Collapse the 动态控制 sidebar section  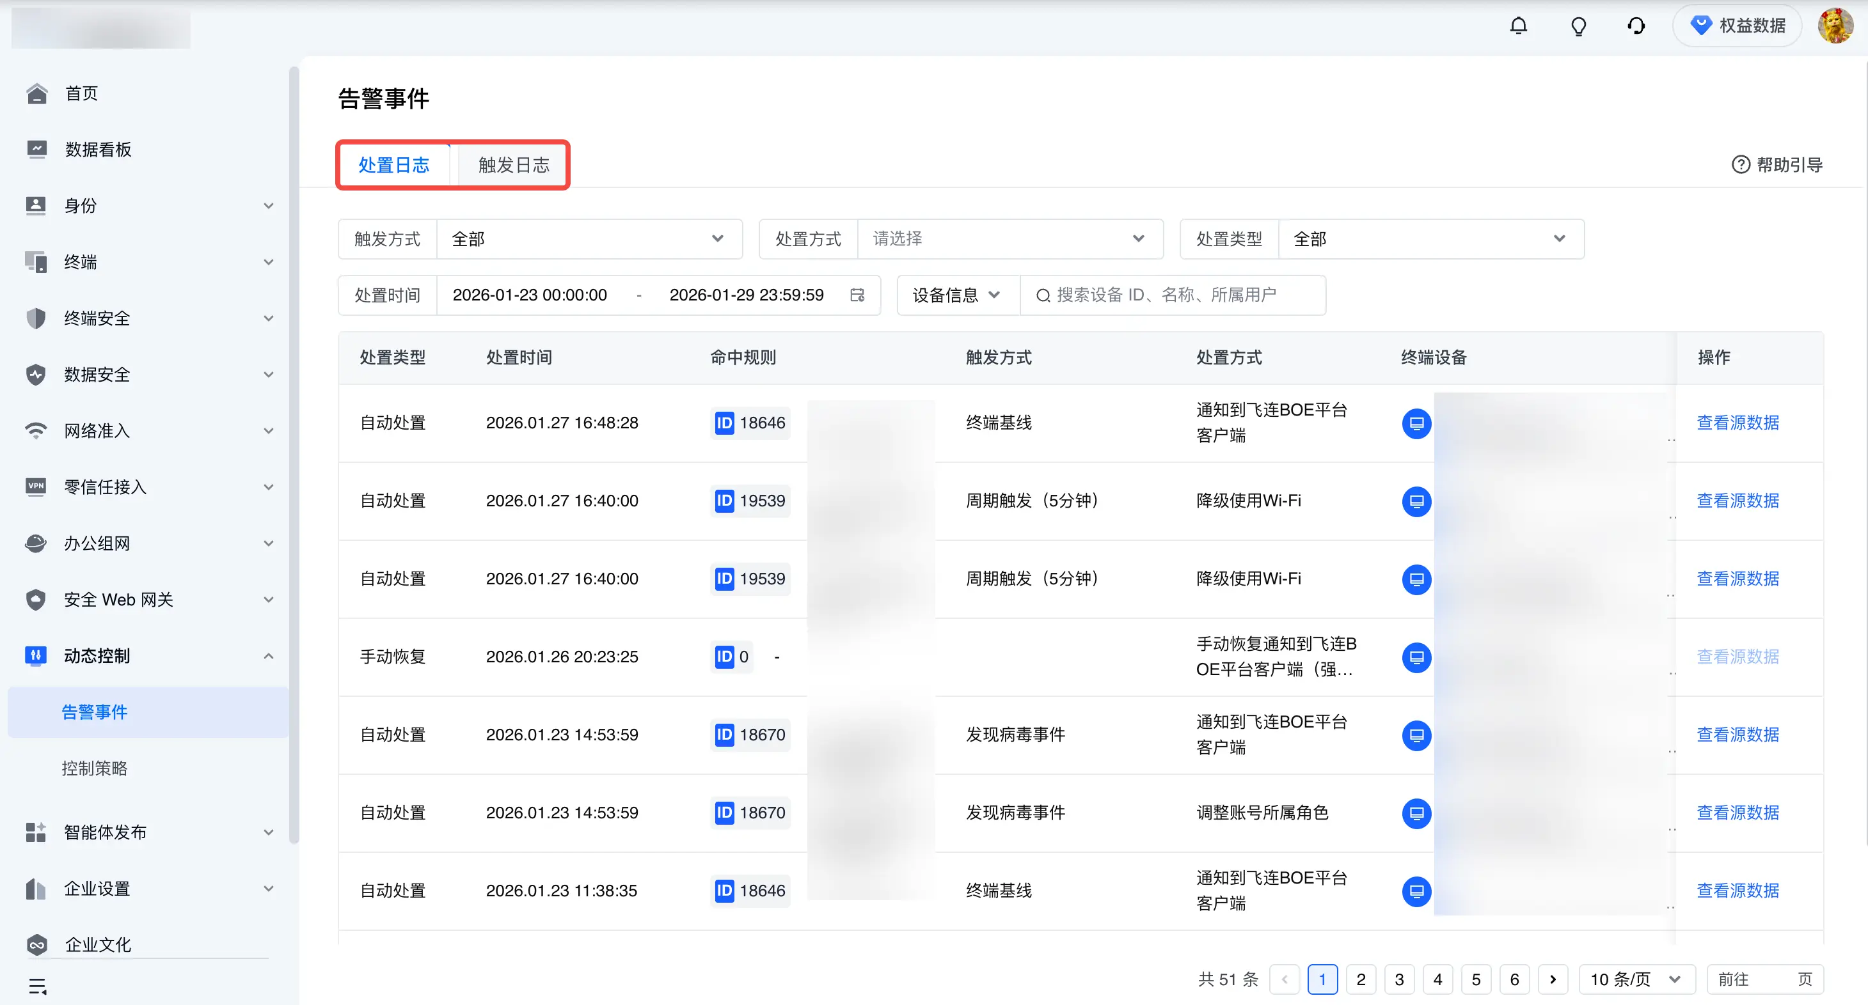[148, 656]
